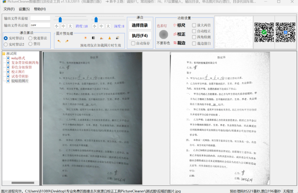
Task: Select the 标尺 ruler tool
Action: point(179,25)
